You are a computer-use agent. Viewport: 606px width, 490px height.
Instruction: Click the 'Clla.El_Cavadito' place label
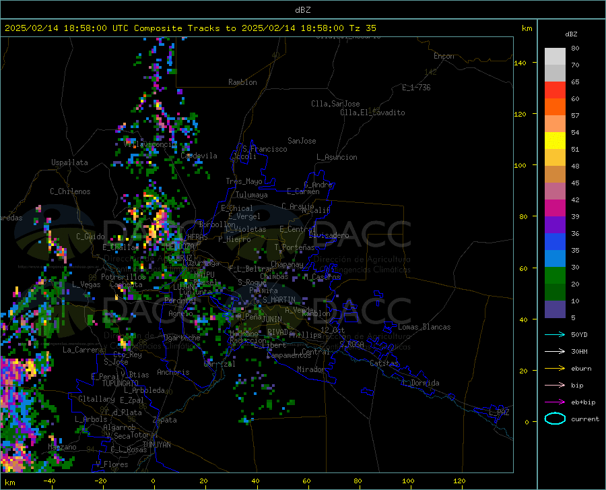coord(372,113)
